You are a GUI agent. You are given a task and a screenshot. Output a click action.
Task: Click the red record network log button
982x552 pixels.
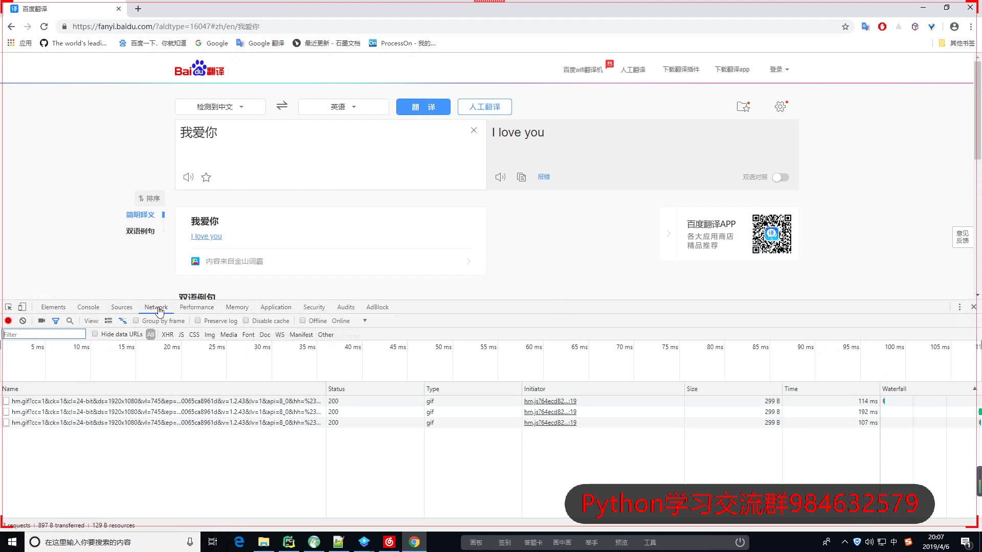8,320
